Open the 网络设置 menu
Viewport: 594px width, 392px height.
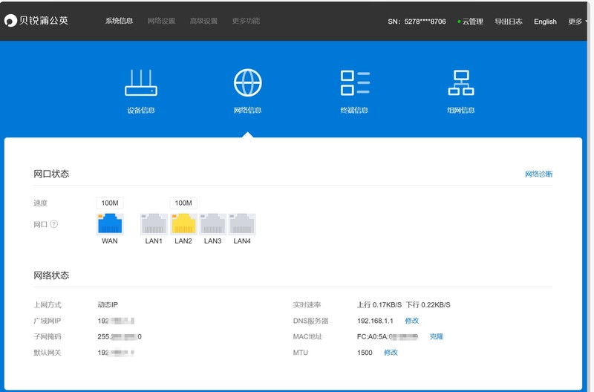coord(161,21)
